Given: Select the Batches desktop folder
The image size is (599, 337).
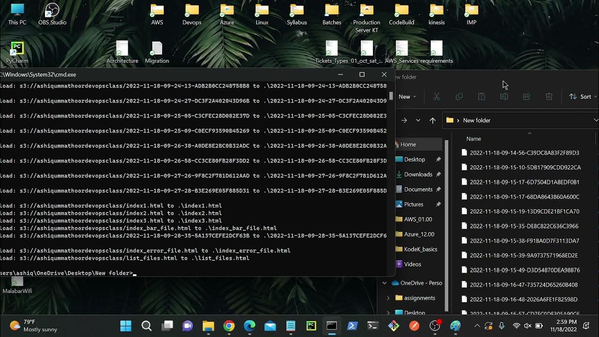Looking at the screenshot, I should pos(332,14).
